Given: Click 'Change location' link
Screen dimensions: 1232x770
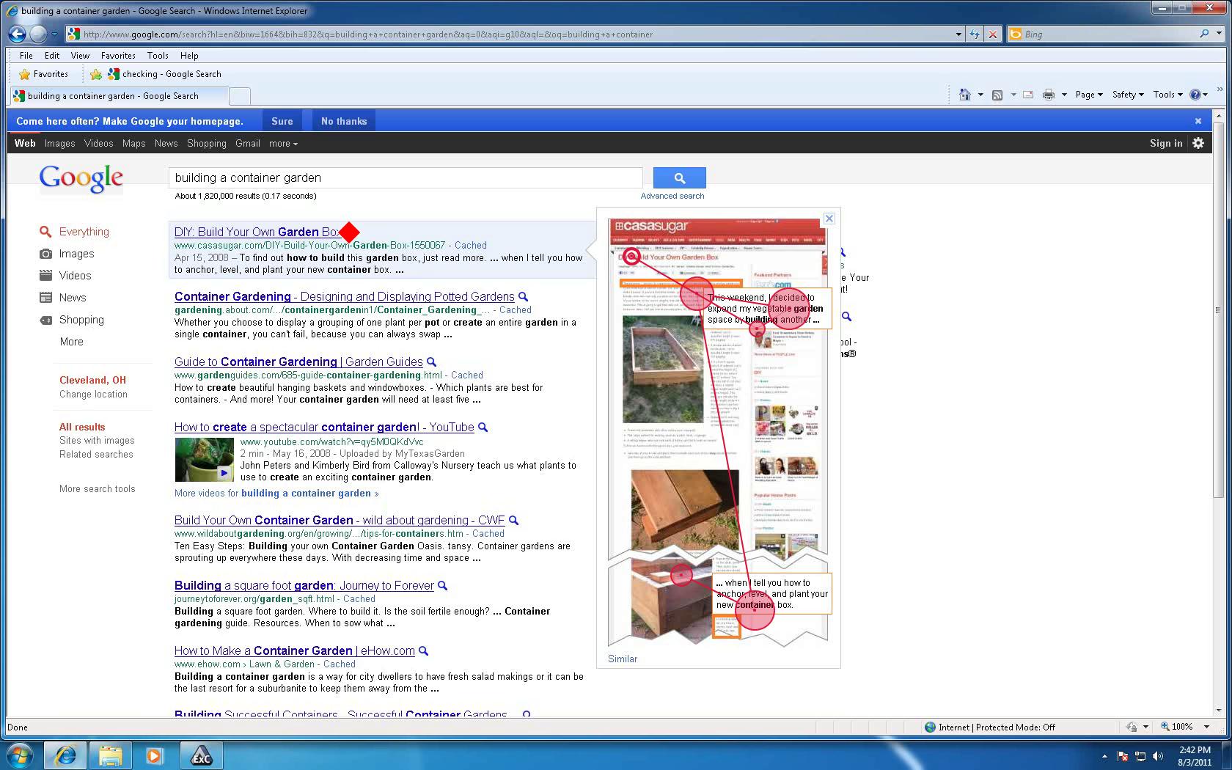Looking at the screenshot, I should (93, 395).
